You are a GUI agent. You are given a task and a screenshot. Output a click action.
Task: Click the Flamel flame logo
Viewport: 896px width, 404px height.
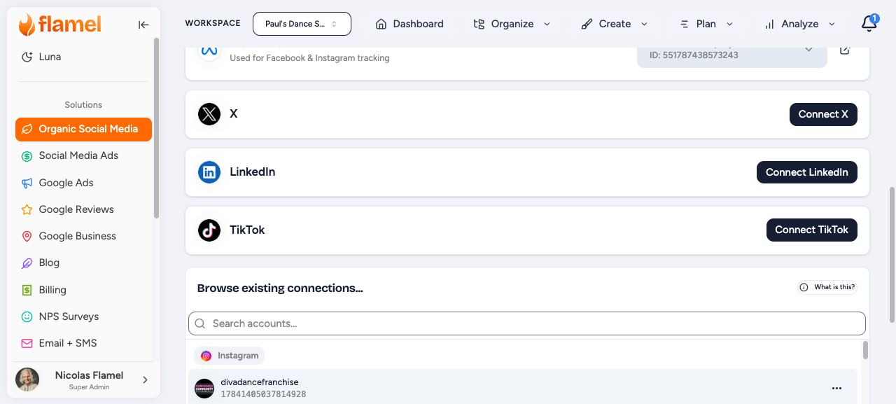pos(27,25)
